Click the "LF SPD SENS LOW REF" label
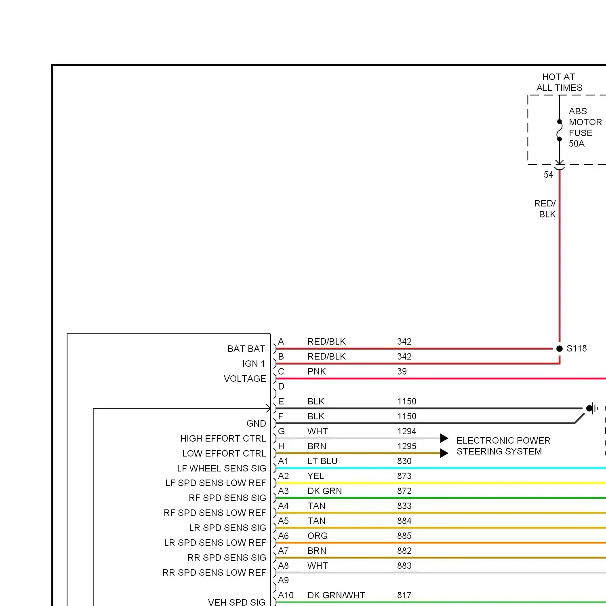Viewport: 606px width, 606px height. tap(216, 483)
